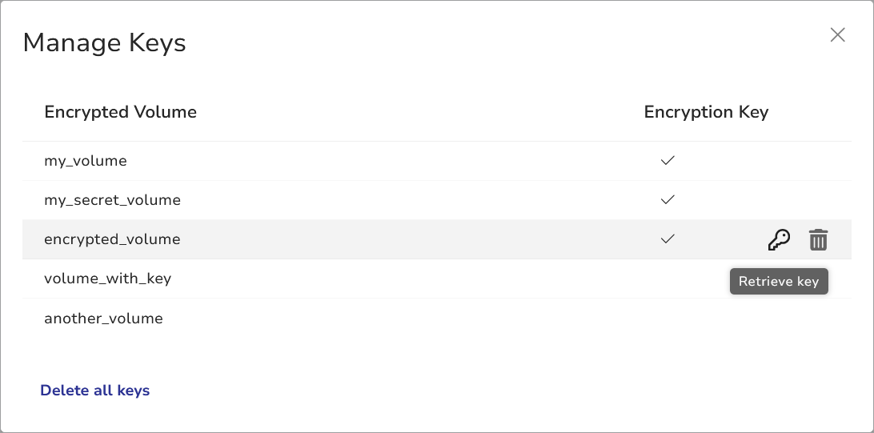Click the my_volume encryption key checkmark

coord(668,161)
